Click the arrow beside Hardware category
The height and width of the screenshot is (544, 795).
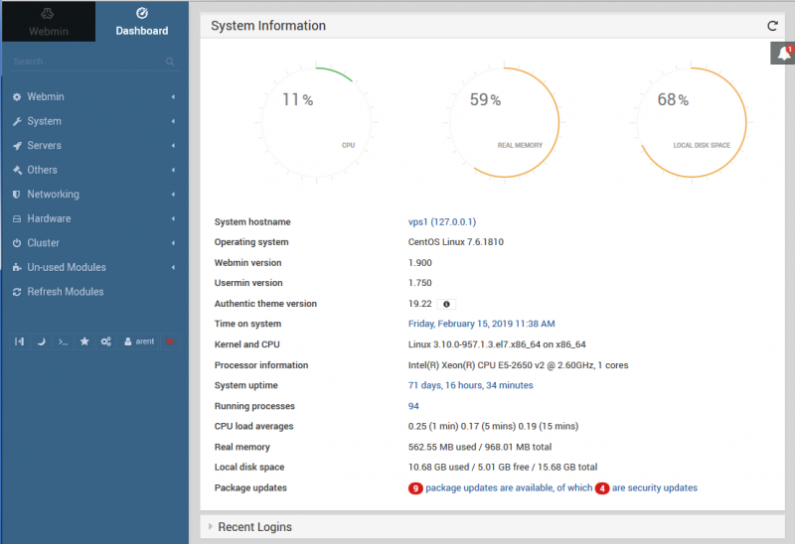point(173,218)
